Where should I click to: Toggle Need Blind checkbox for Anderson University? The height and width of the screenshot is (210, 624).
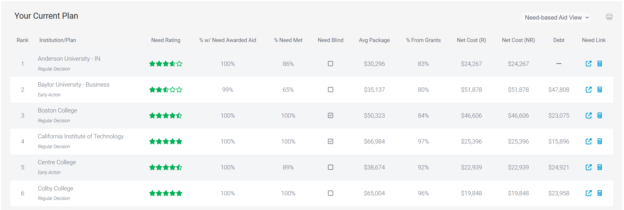tap(331, 64)
